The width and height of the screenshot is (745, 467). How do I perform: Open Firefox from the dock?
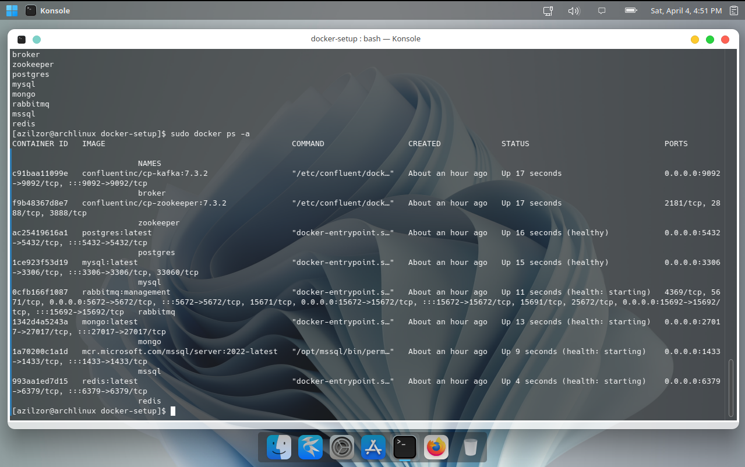click(436, 447)
